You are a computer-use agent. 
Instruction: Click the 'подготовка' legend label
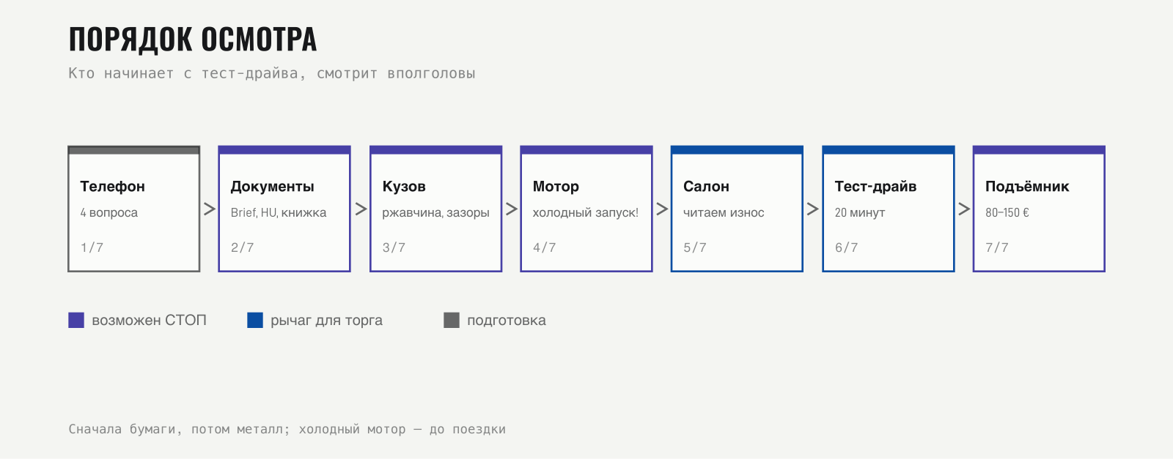(x=507, y=321)
